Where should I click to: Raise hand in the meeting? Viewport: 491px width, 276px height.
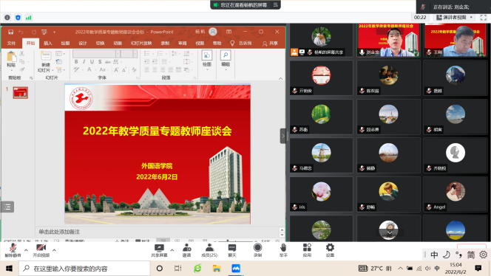click(x=283, y=250)
